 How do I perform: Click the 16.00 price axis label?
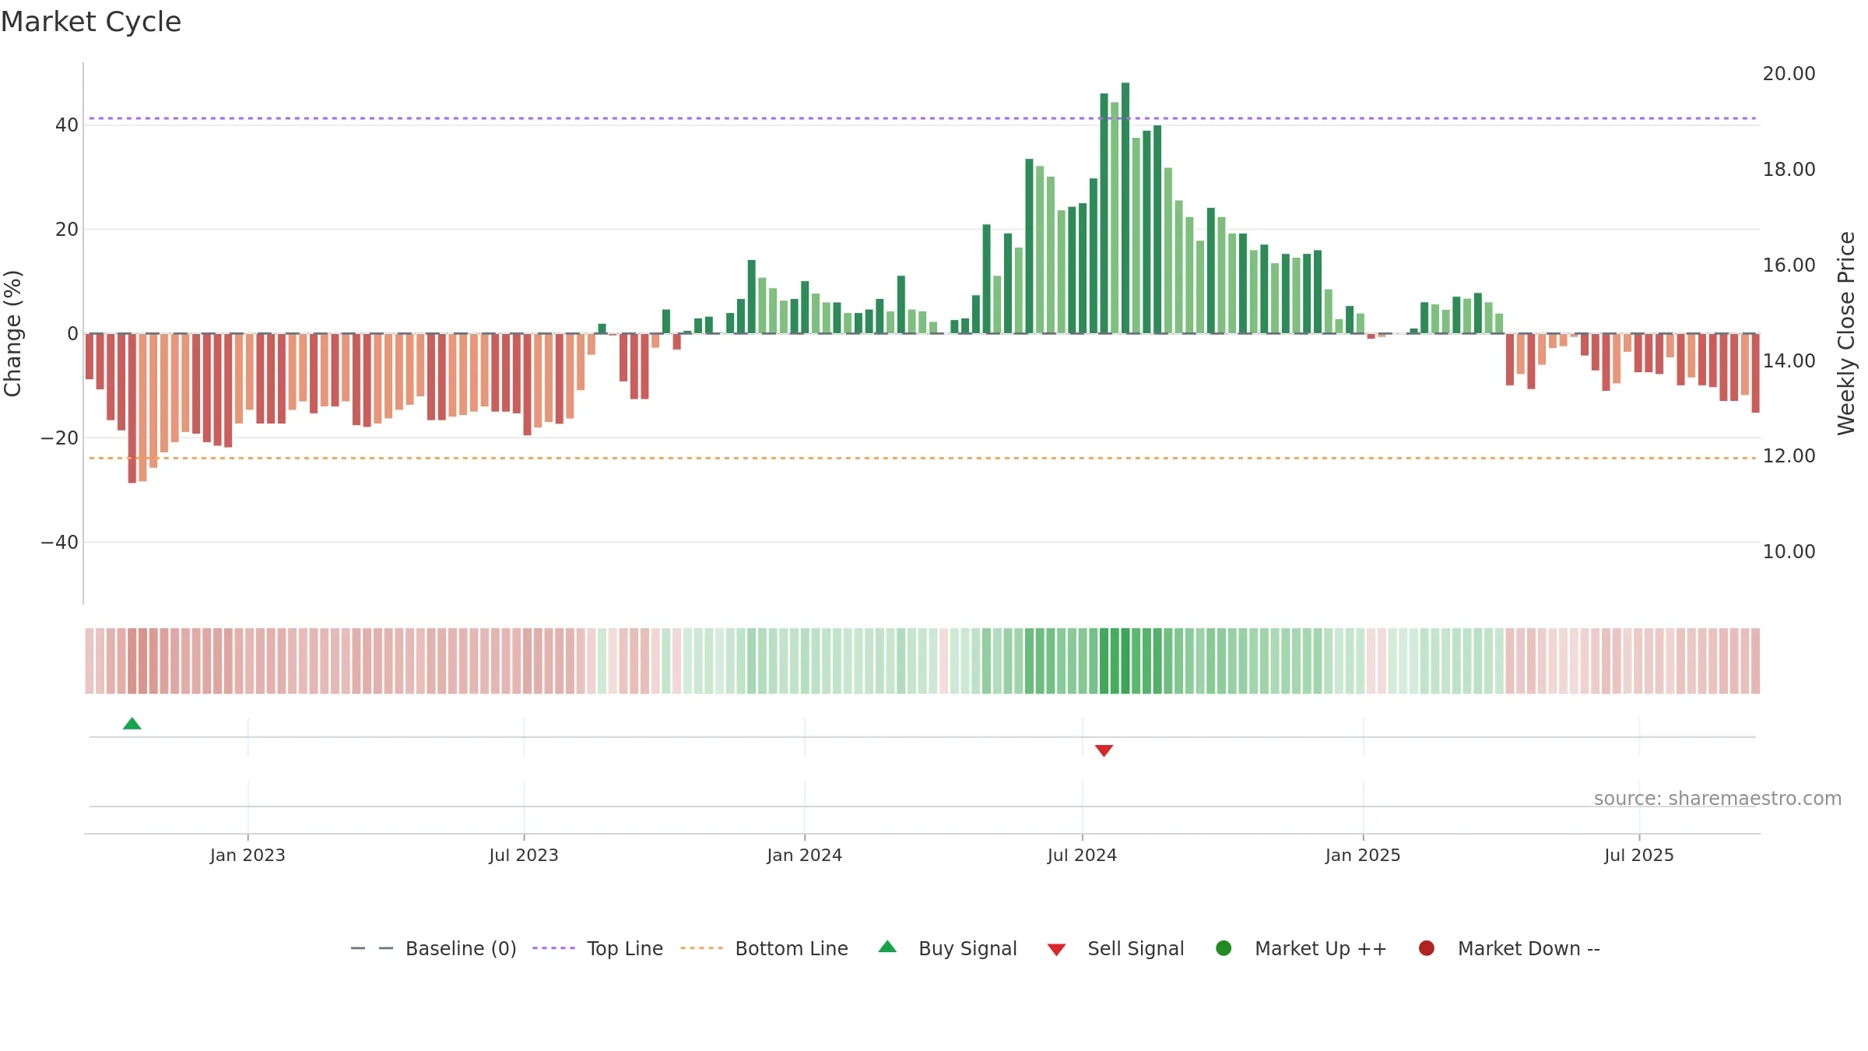[x=1789, y=265]
